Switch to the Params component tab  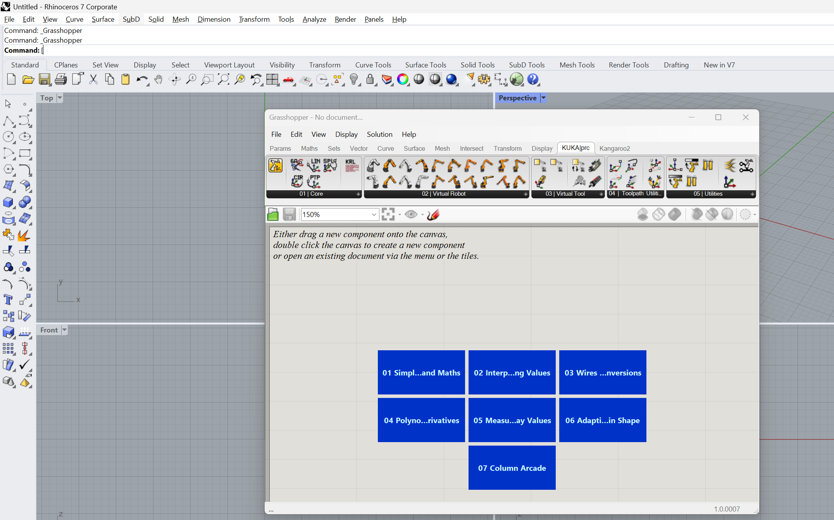[x=280, y=148]
